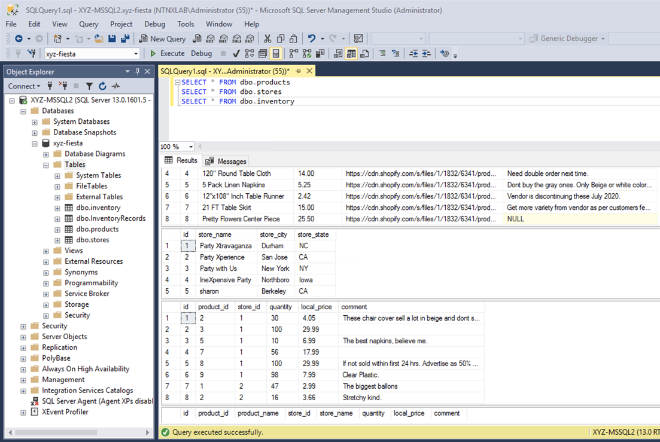Image resolution: width=660 pixels, height=442 pixels.
Task: Click the Parse checkmark icon
Action: 236,53
